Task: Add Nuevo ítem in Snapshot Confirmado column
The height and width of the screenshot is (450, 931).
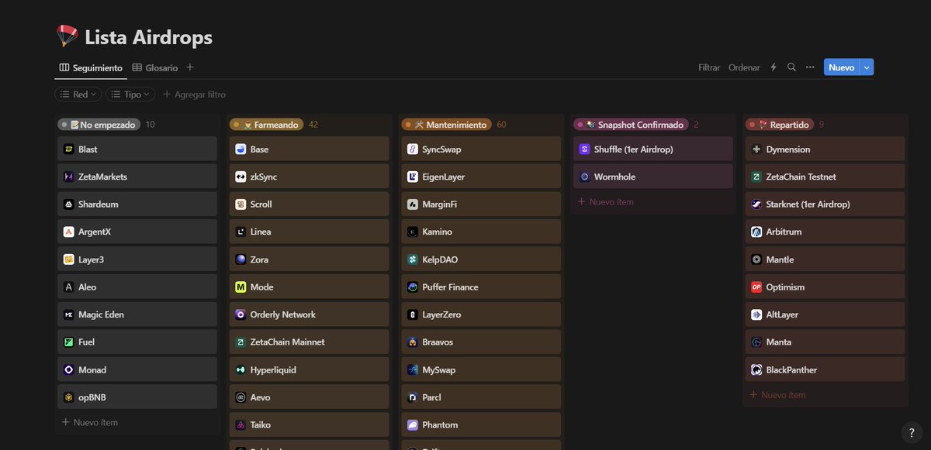Action: click(x=606, y=201)
